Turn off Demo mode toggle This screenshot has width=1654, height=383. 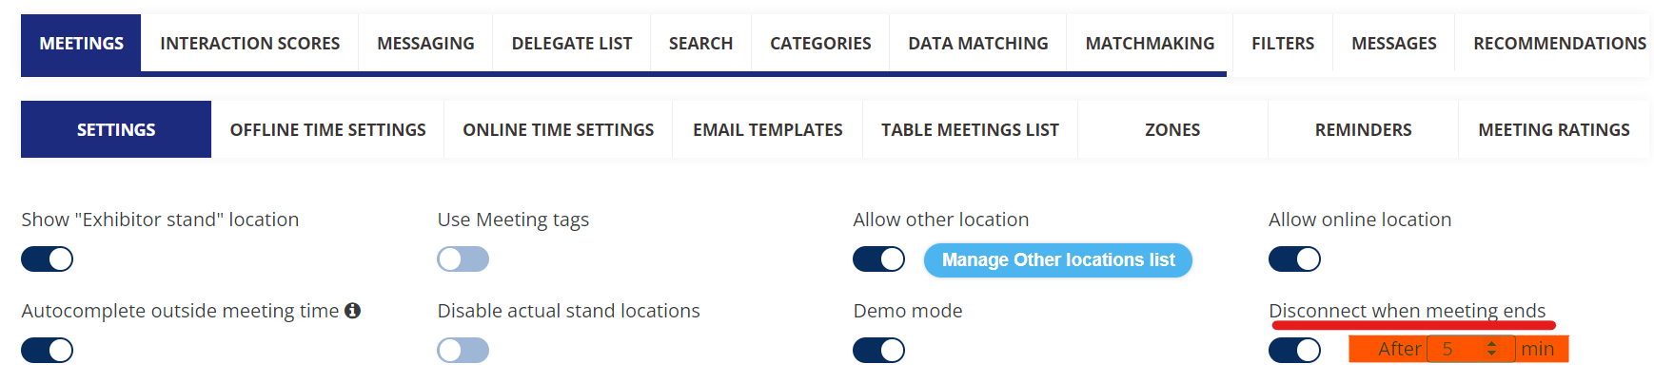point(878,351)
